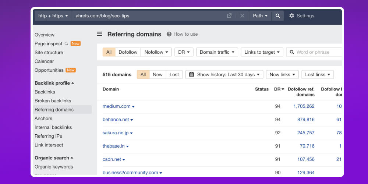368x184 pixels.
Task: Open the Links to target dropdown
Action: click(262, 52)
